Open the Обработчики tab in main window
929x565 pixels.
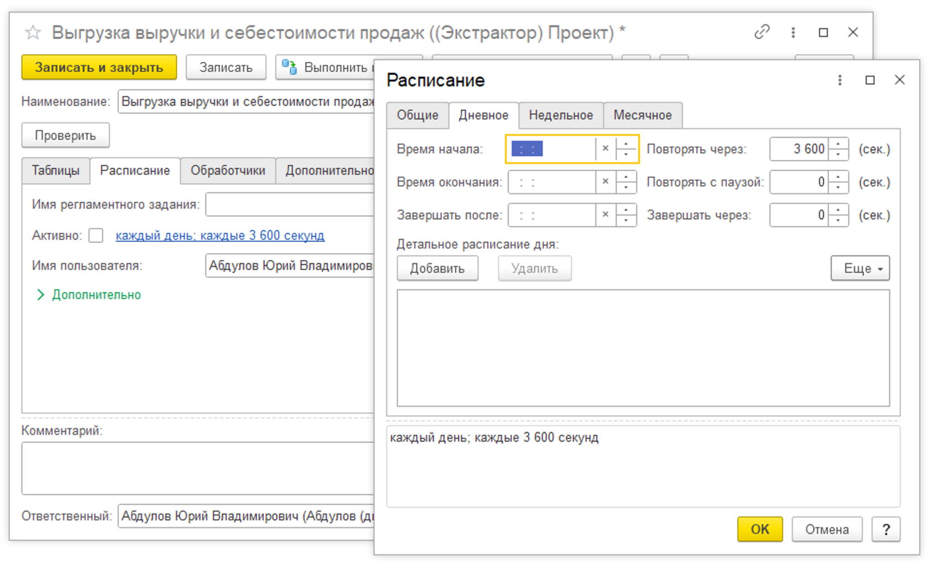coord(228,171)
